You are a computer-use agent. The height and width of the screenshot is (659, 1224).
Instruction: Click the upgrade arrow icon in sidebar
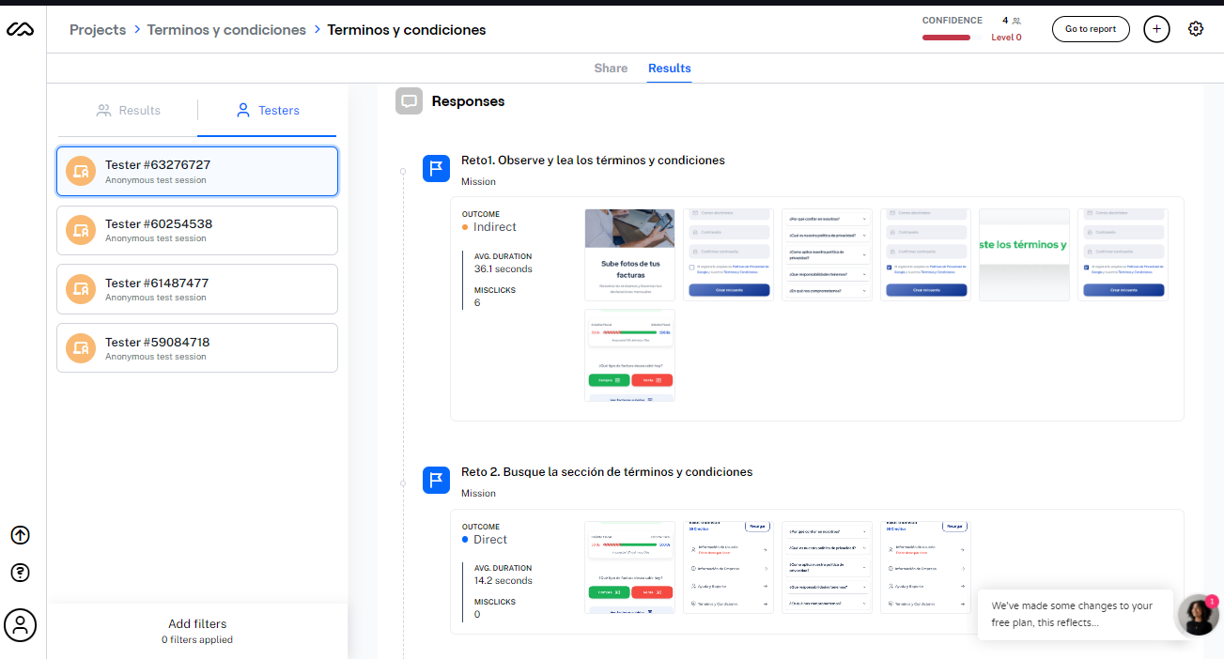coord(21,535)
